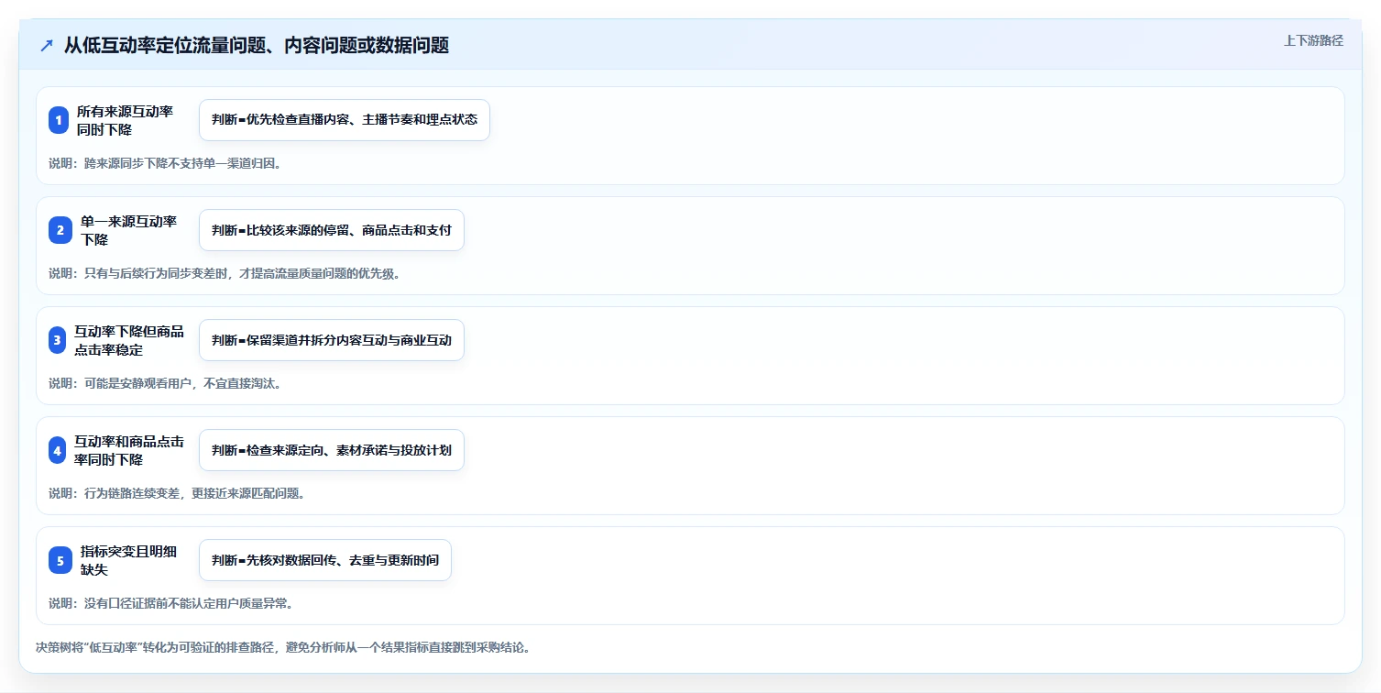Click the heading 单一来源互动率下降
1381x693 pixels.
point(128,230)
